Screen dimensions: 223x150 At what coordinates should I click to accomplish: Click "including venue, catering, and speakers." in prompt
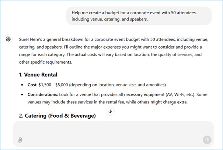(109, 19)
